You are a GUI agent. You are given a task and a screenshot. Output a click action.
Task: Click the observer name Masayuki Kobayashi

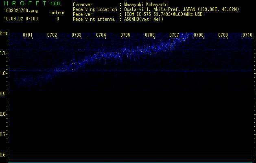[146, 4]
